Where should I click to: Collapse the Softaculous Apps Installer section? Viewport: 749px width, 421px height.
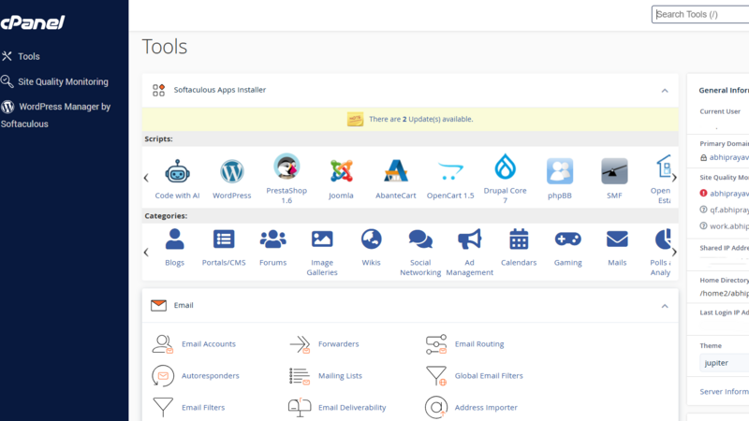click(665, 90)
